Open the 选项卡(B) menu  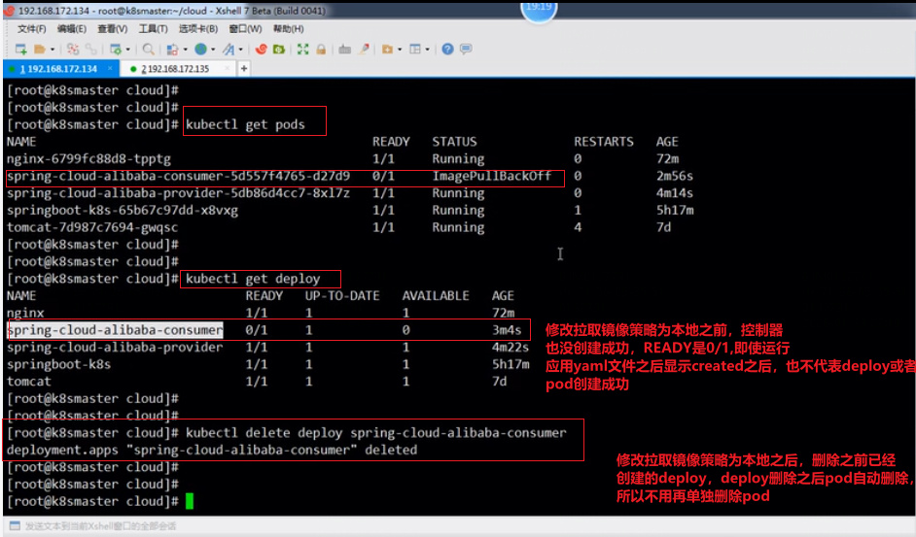tap(198, 28)
